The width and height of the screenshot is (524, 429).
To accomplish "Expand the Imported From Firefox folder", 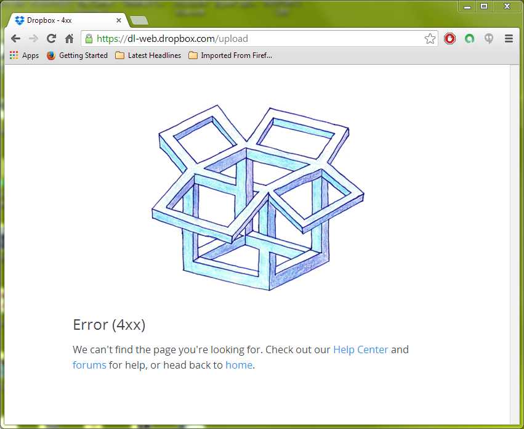I will tap(230, 55).
